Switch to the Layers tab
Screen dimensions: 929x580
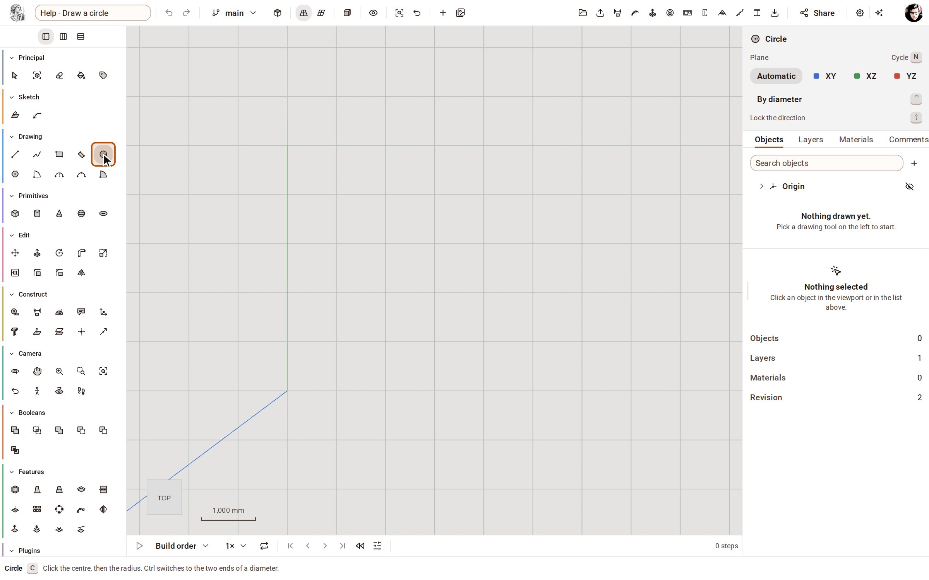[811, 140]
